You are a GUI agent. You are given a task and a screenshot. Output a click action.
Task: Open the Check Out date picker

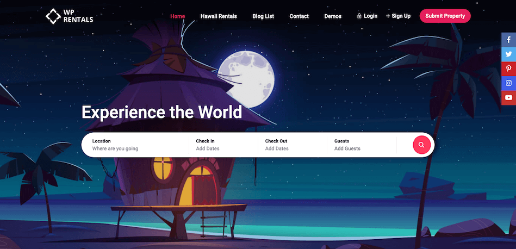tap(293, 145)
